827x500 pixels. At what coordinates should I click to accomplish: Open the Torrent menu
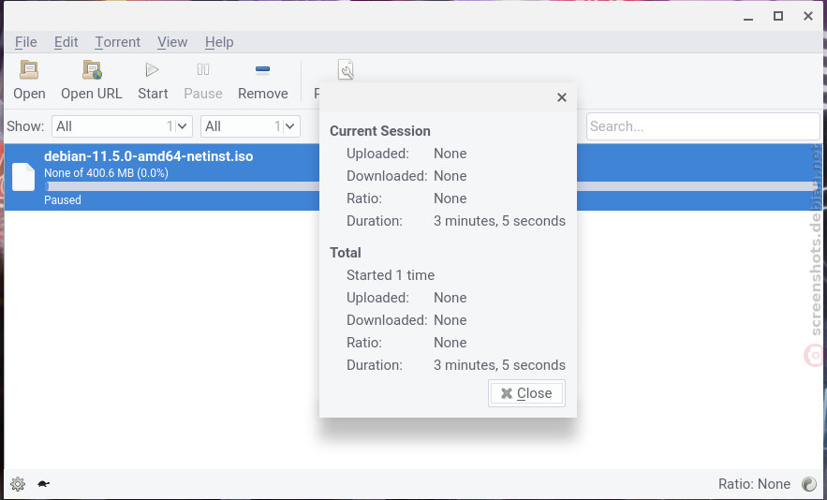tap(118, 42)
